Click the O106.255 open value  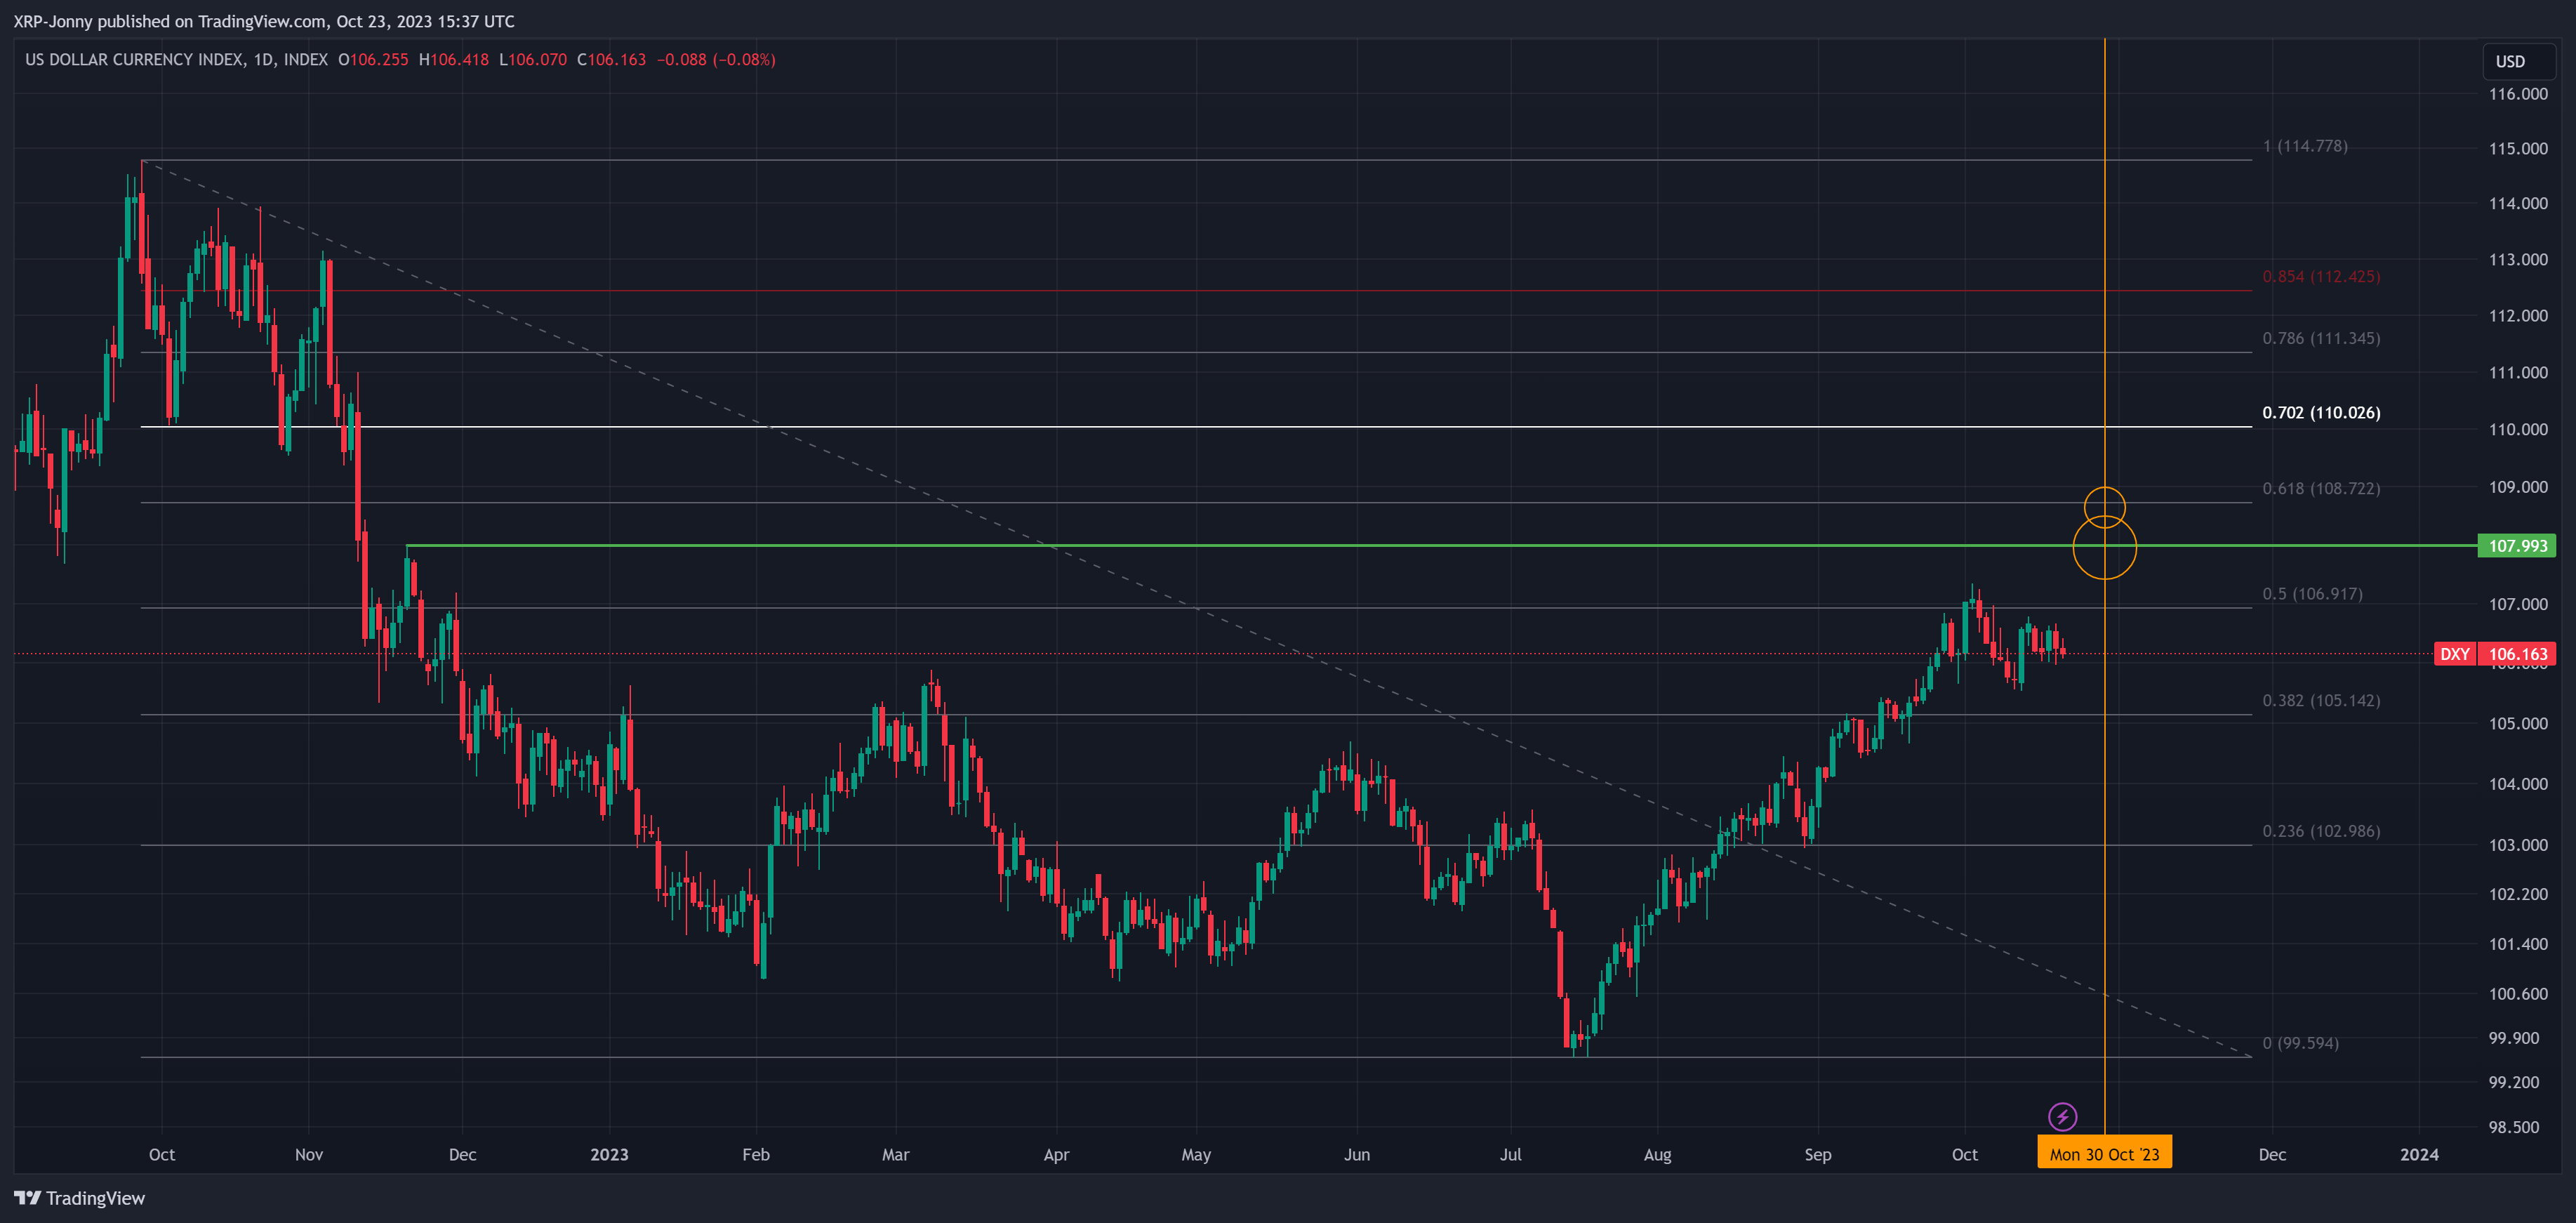click(373, 60)
